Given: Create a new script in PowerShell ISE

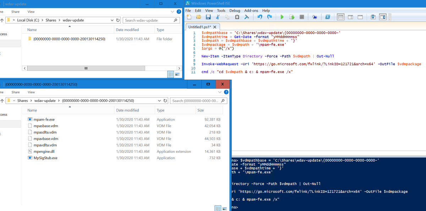Looking at the screenshot, I should 189,17.
